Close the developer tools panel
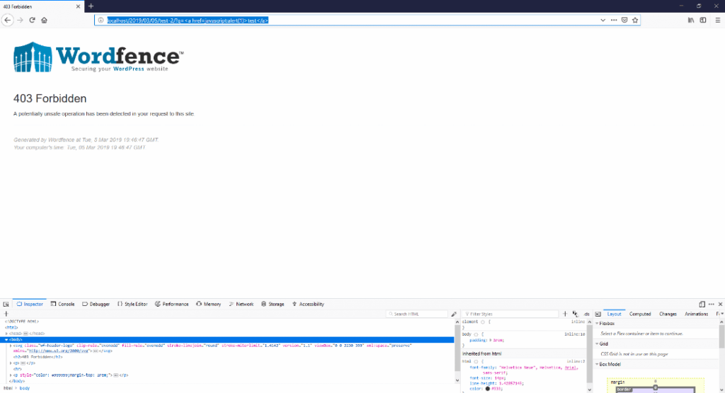725x393 pixels. click(x=720, y=304)
